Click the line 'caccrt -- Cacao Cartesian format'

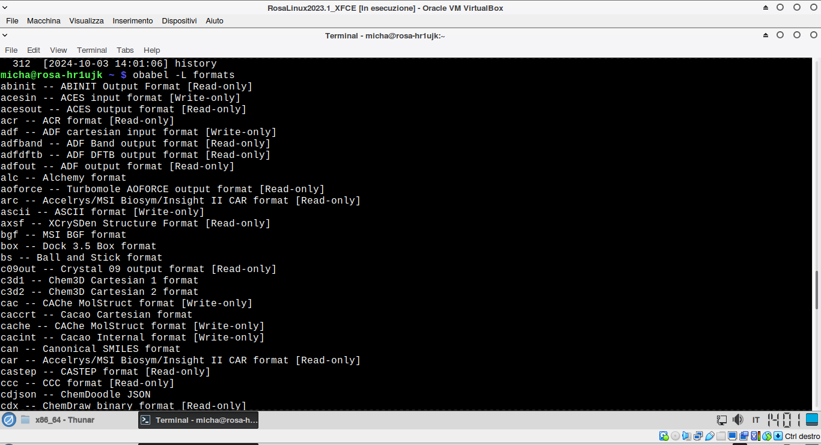pos(97,315)
